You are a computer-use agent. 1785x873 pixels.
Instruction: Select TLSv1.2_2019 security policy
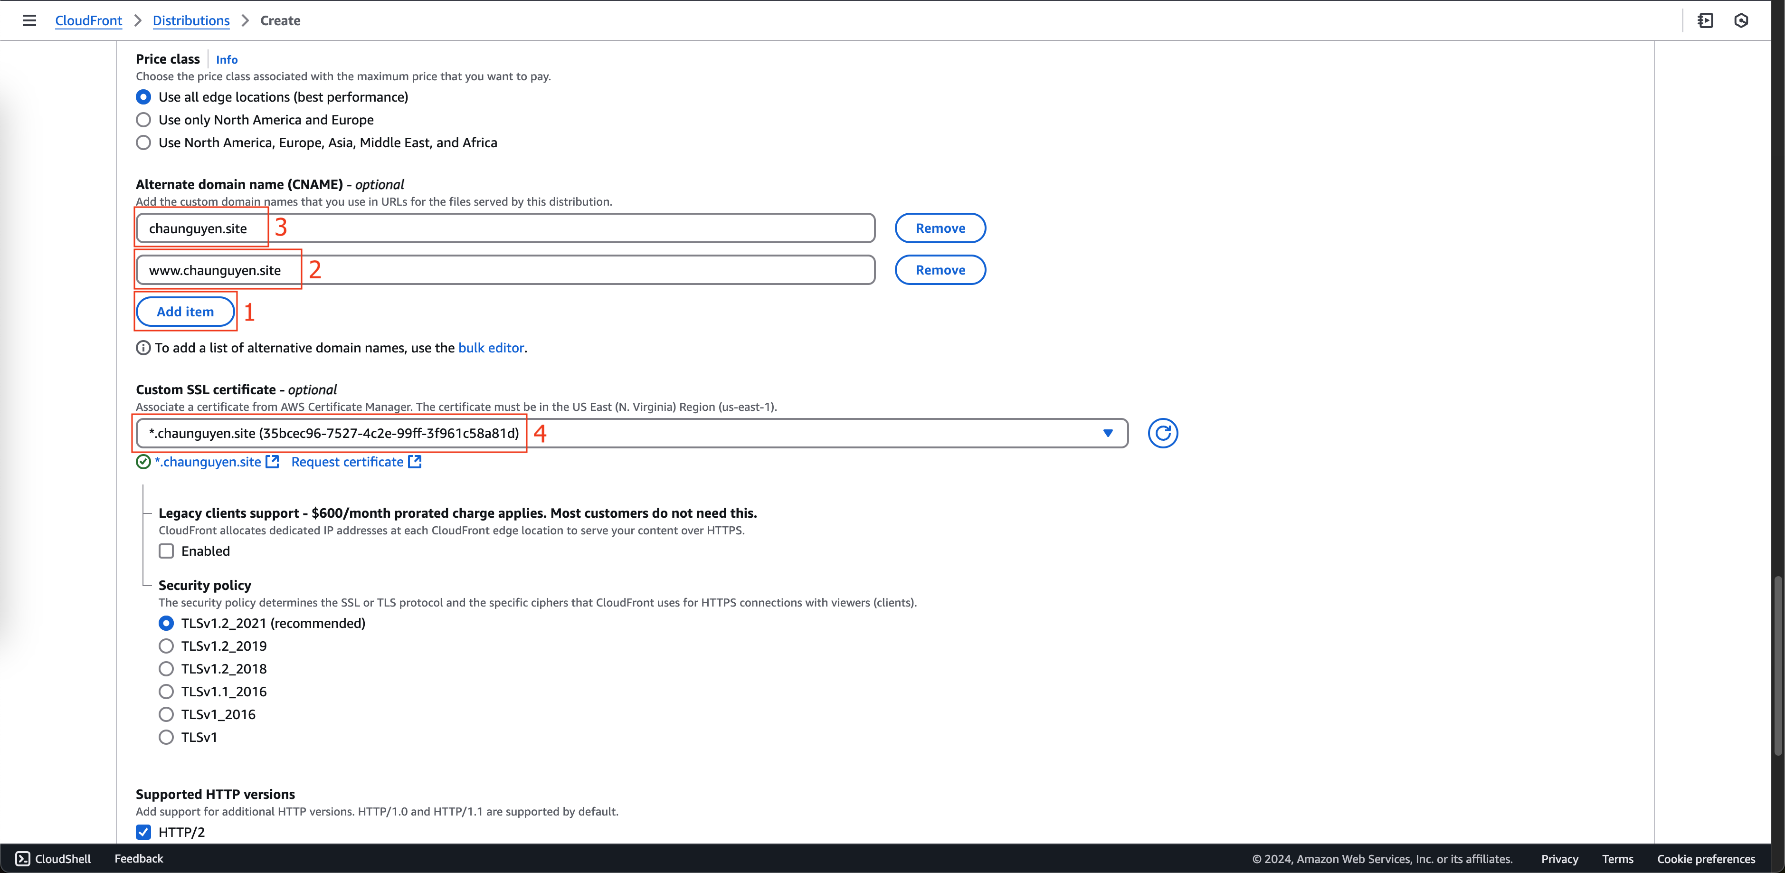coord(167,646)
